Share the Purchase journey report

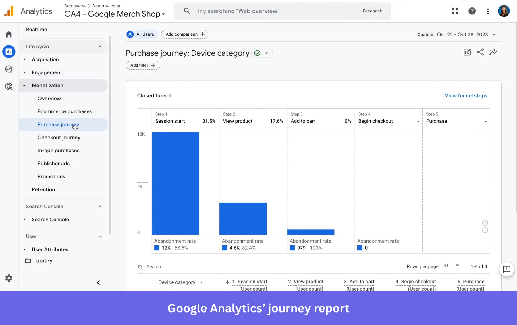(x=481, y=52)
